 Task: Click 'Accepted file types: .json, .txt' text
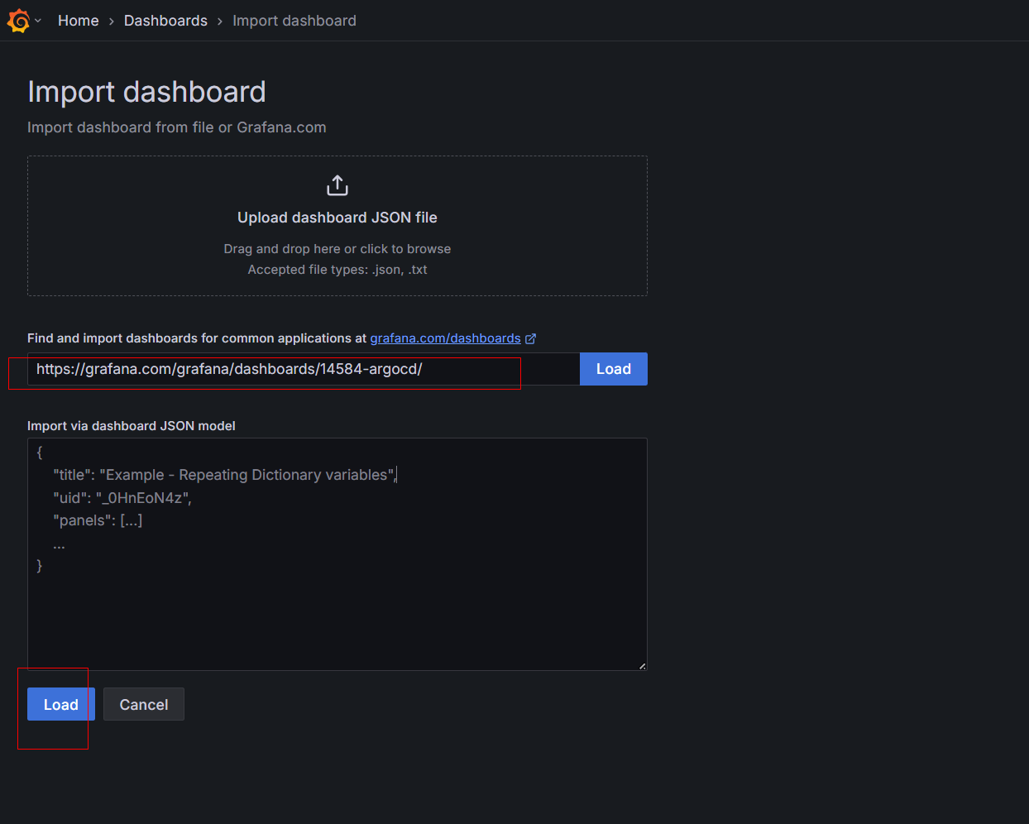click(x=337, y=270)
